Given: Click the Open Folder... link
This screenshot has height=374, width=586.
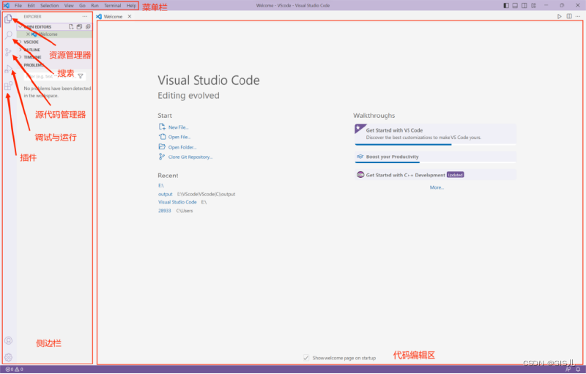Looking at the screenshot, I should pyautogui.click(x=182, y=147).
